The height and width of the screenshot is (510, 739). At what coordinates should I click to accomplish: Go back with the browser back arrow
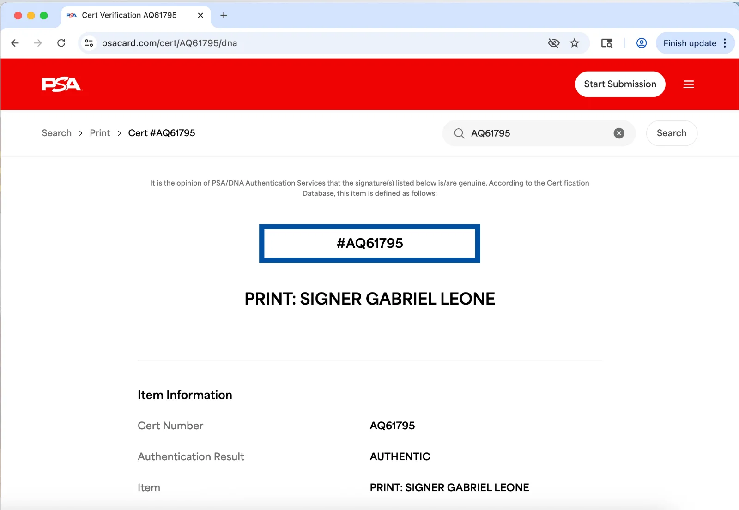coord(15,43)
